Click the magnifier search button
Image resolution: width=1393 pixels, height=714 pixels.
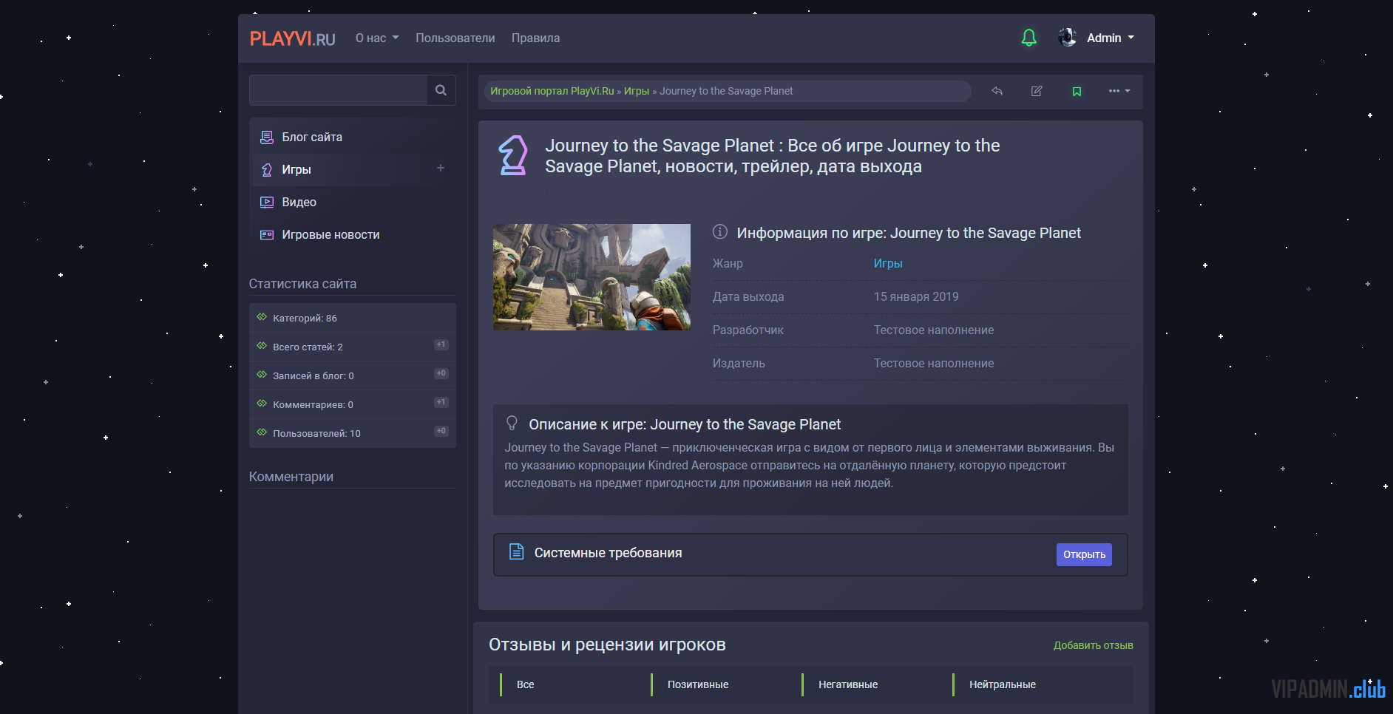tap(441, 90)
